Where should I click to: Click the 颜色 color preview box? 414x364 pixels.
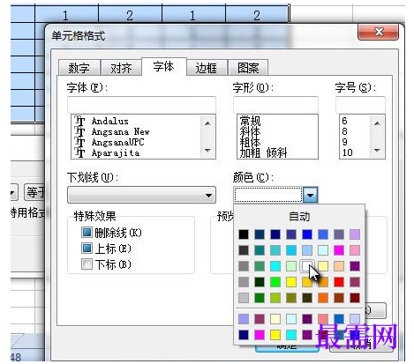pos(268,195)
